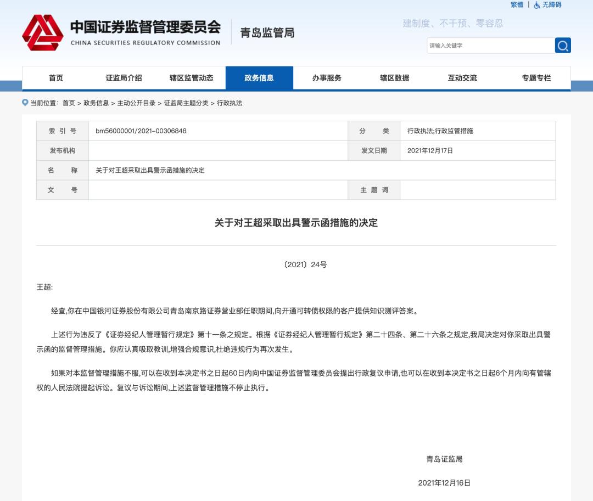Click the 青岛监管局 header label
This screenshot has width=593, height=501.
tap(266, 33)
